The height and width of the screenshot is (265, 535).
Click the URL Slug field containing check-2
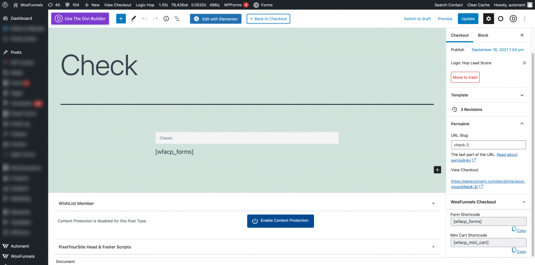489,145
